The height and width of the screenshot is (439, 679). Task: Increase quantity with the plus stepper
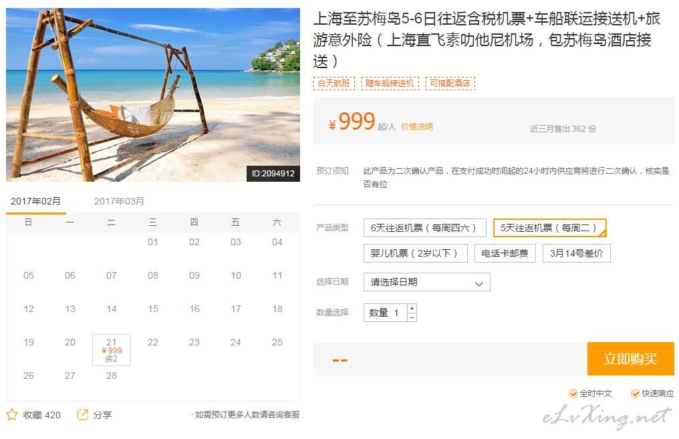click(x=412, y=308)
